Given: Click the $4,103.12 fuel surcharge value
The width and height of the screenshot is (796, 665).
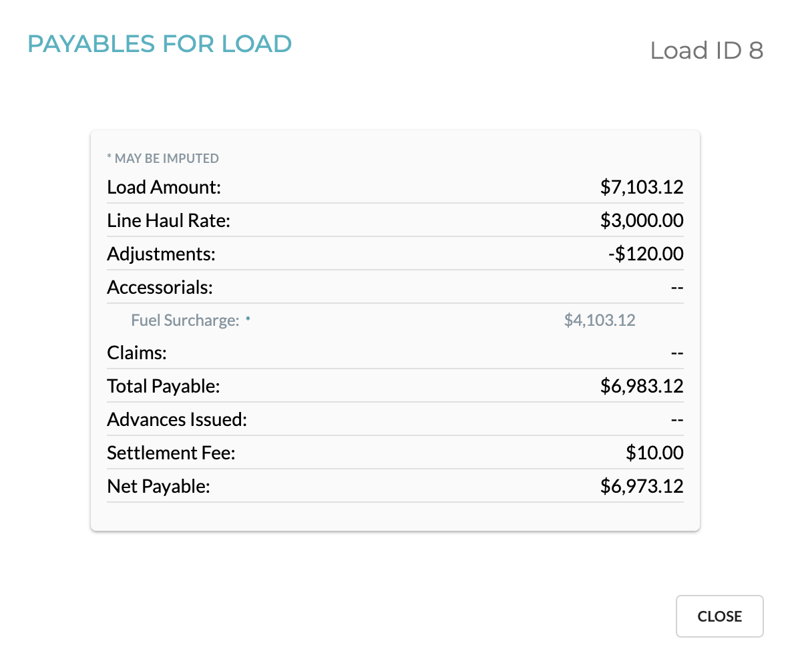Looking at the screenshot, I should (600, 320).
